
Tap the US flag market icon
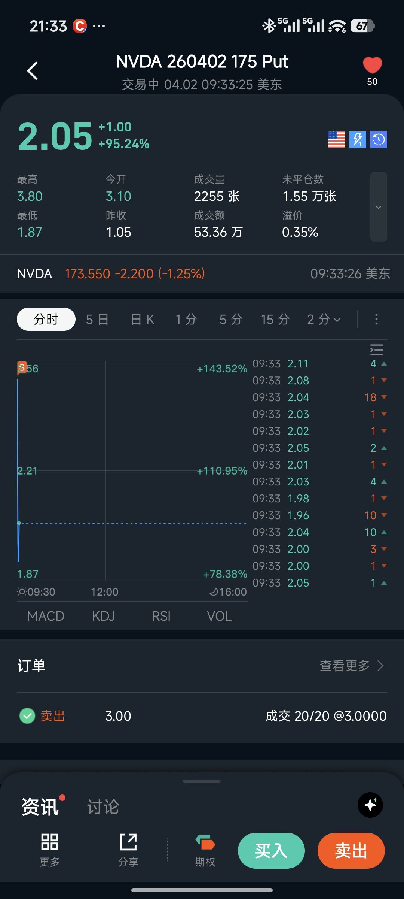[x=337, y=140]
